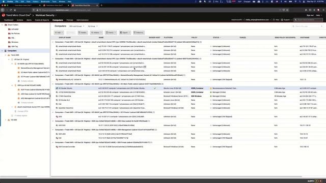This screenshot has height=183, width=326.
Task: Select the Activated smart folder
Action: (15, 29)
